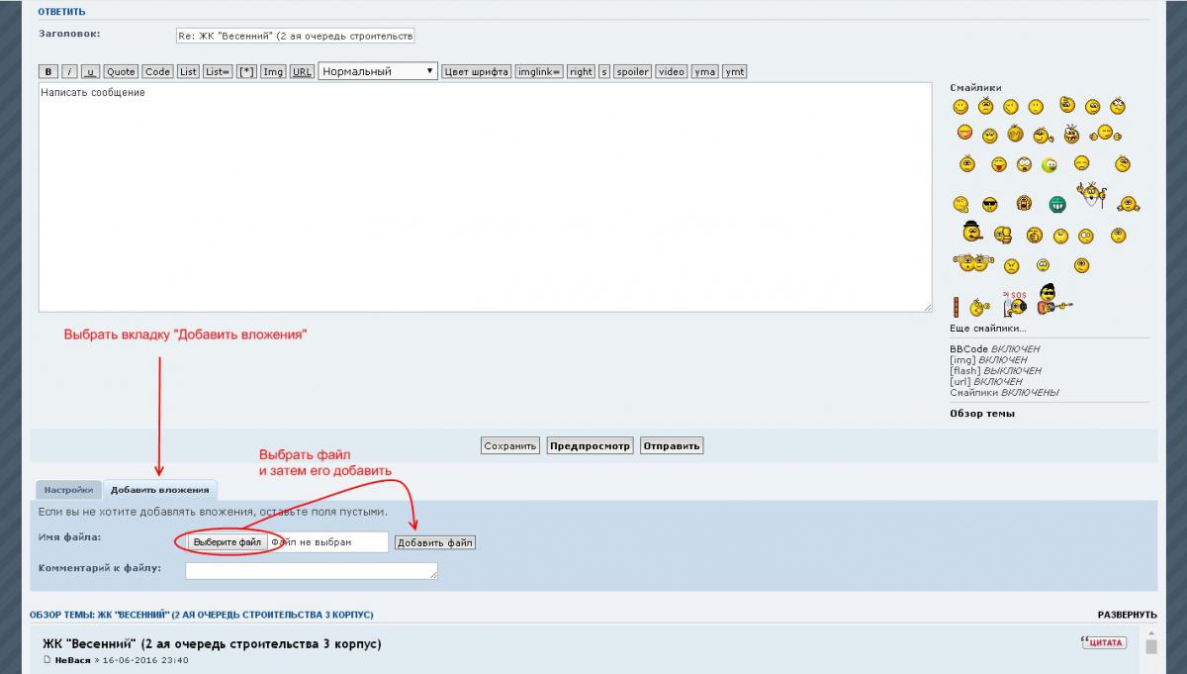Toggle italic text formatting
Image resolution: width=1187 pixels, height=674 pixels.
coord(69,71)
